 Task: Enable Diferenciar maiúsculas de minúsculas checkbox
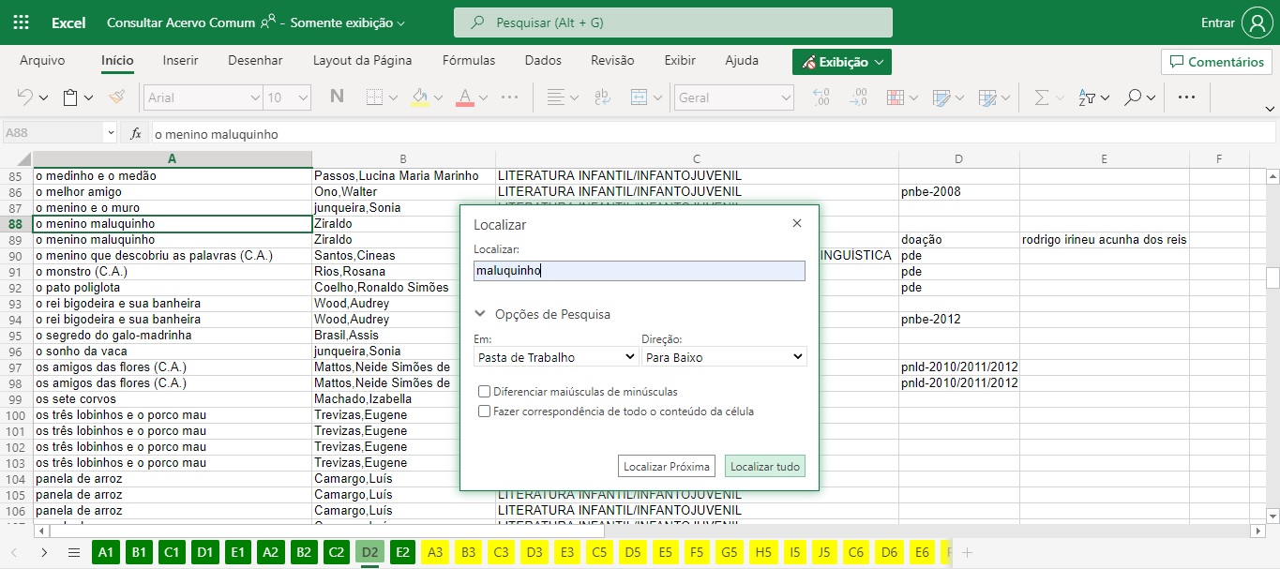point(484,392)
